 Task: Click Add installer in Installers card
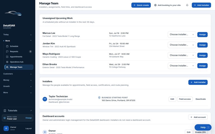click(198, 82)
